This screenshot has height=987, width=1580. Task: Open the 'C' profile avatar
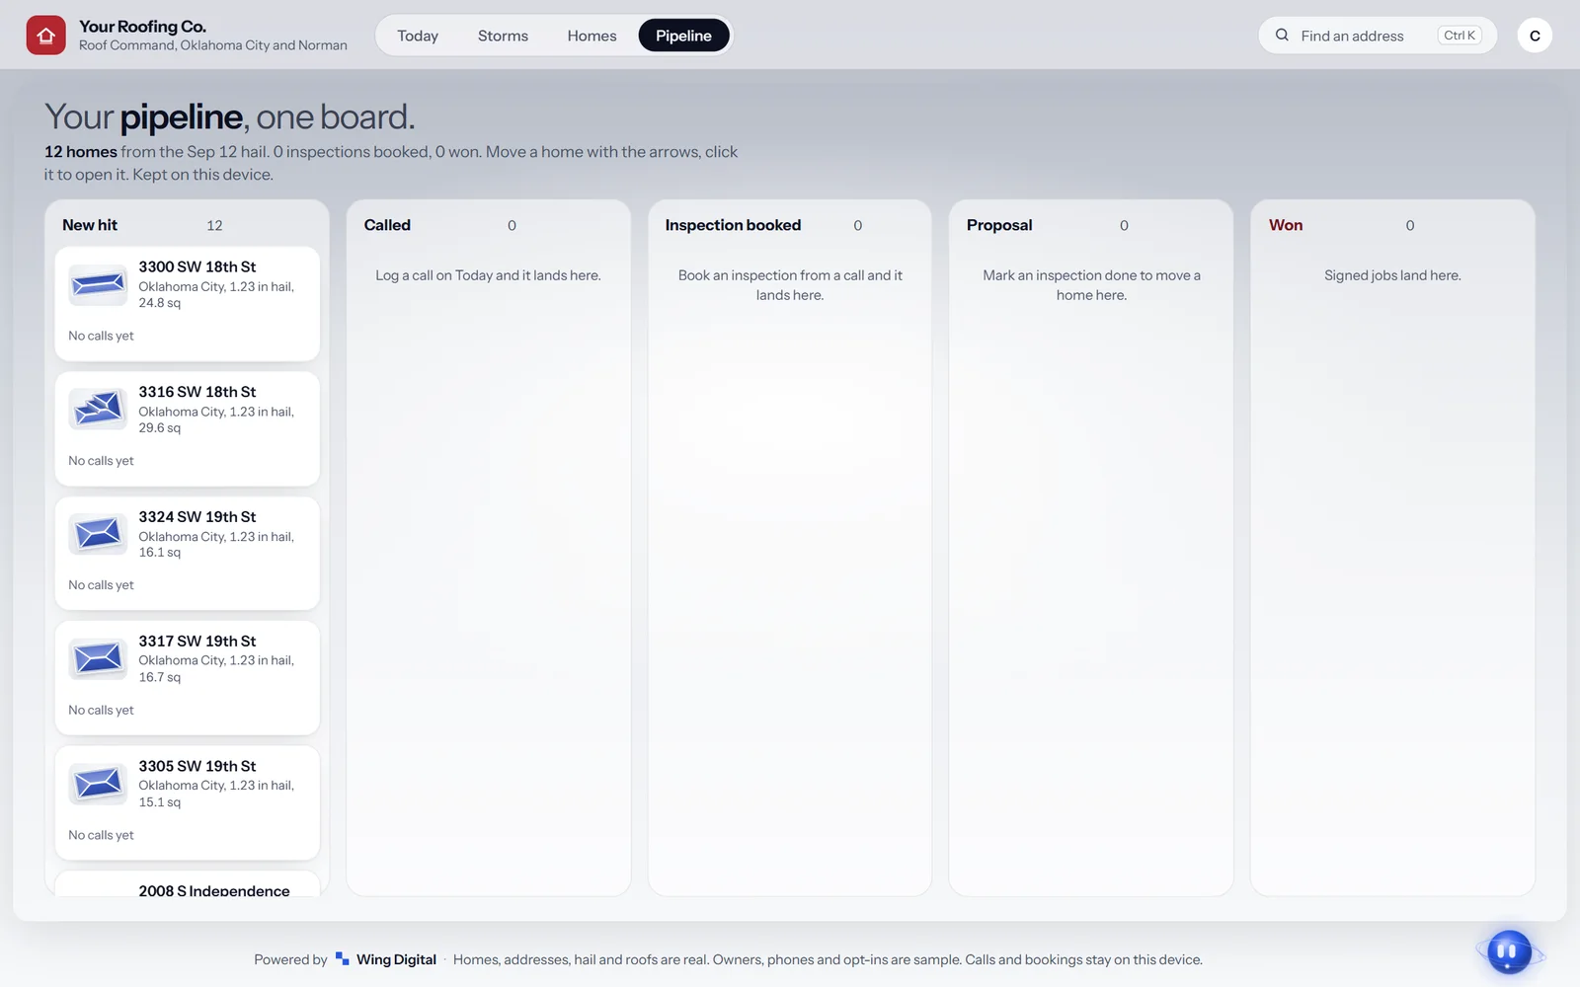click(x=1535, y=36)
